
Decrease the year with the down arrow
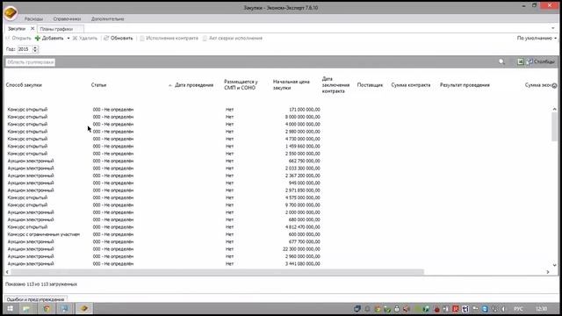coord(35,51)
